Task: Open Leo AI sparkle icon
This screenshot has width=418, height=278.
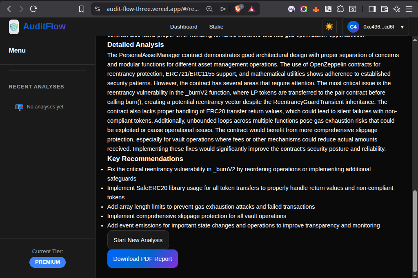Action: pos(396,9)
